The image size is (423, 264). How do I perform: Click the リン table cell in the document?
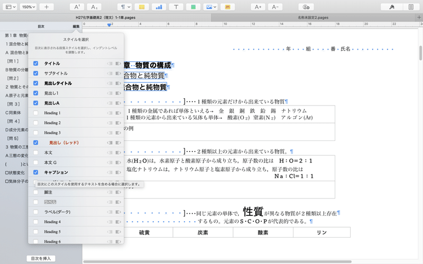click(x=321, y=232)
